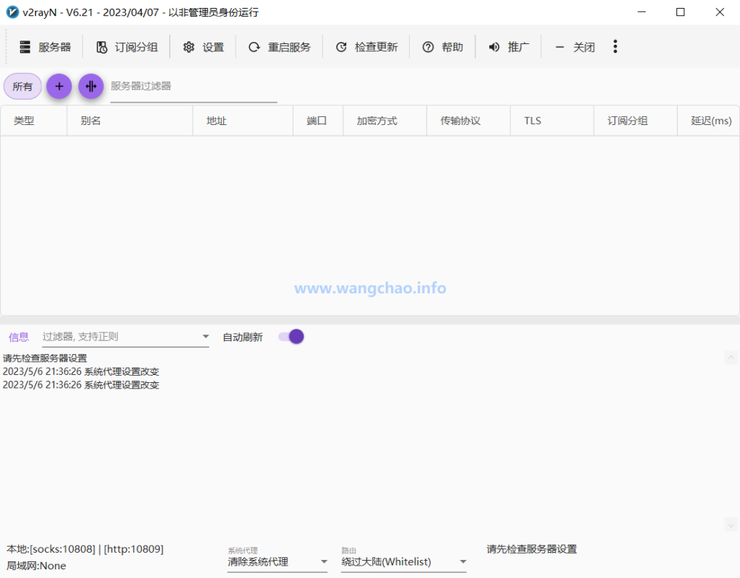Click the first 系统代理设置改变 log line
Viewport: 740px width, 578px height.
(x=81, y=371)
